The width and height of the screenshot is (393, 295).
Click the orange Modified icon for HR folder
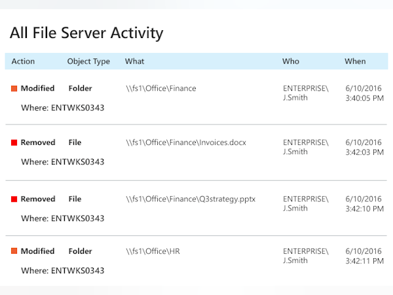click(x=14, y=251)
